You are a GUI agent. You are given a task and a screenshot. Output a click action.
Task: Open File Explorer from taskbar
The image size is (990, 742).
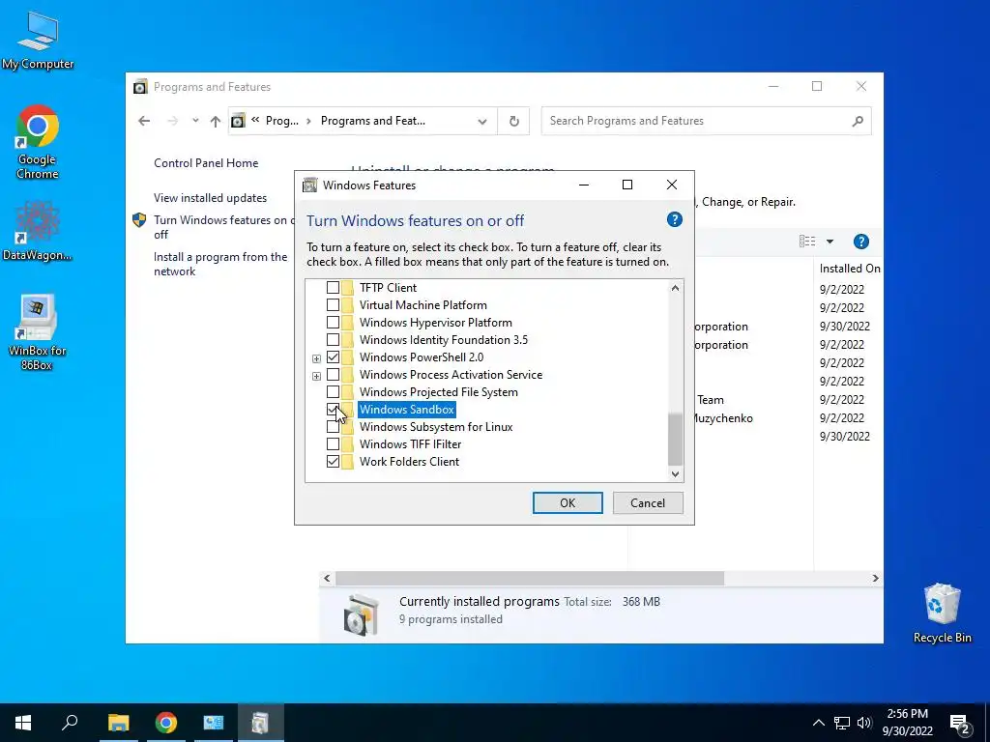click(x=118, y=723)
